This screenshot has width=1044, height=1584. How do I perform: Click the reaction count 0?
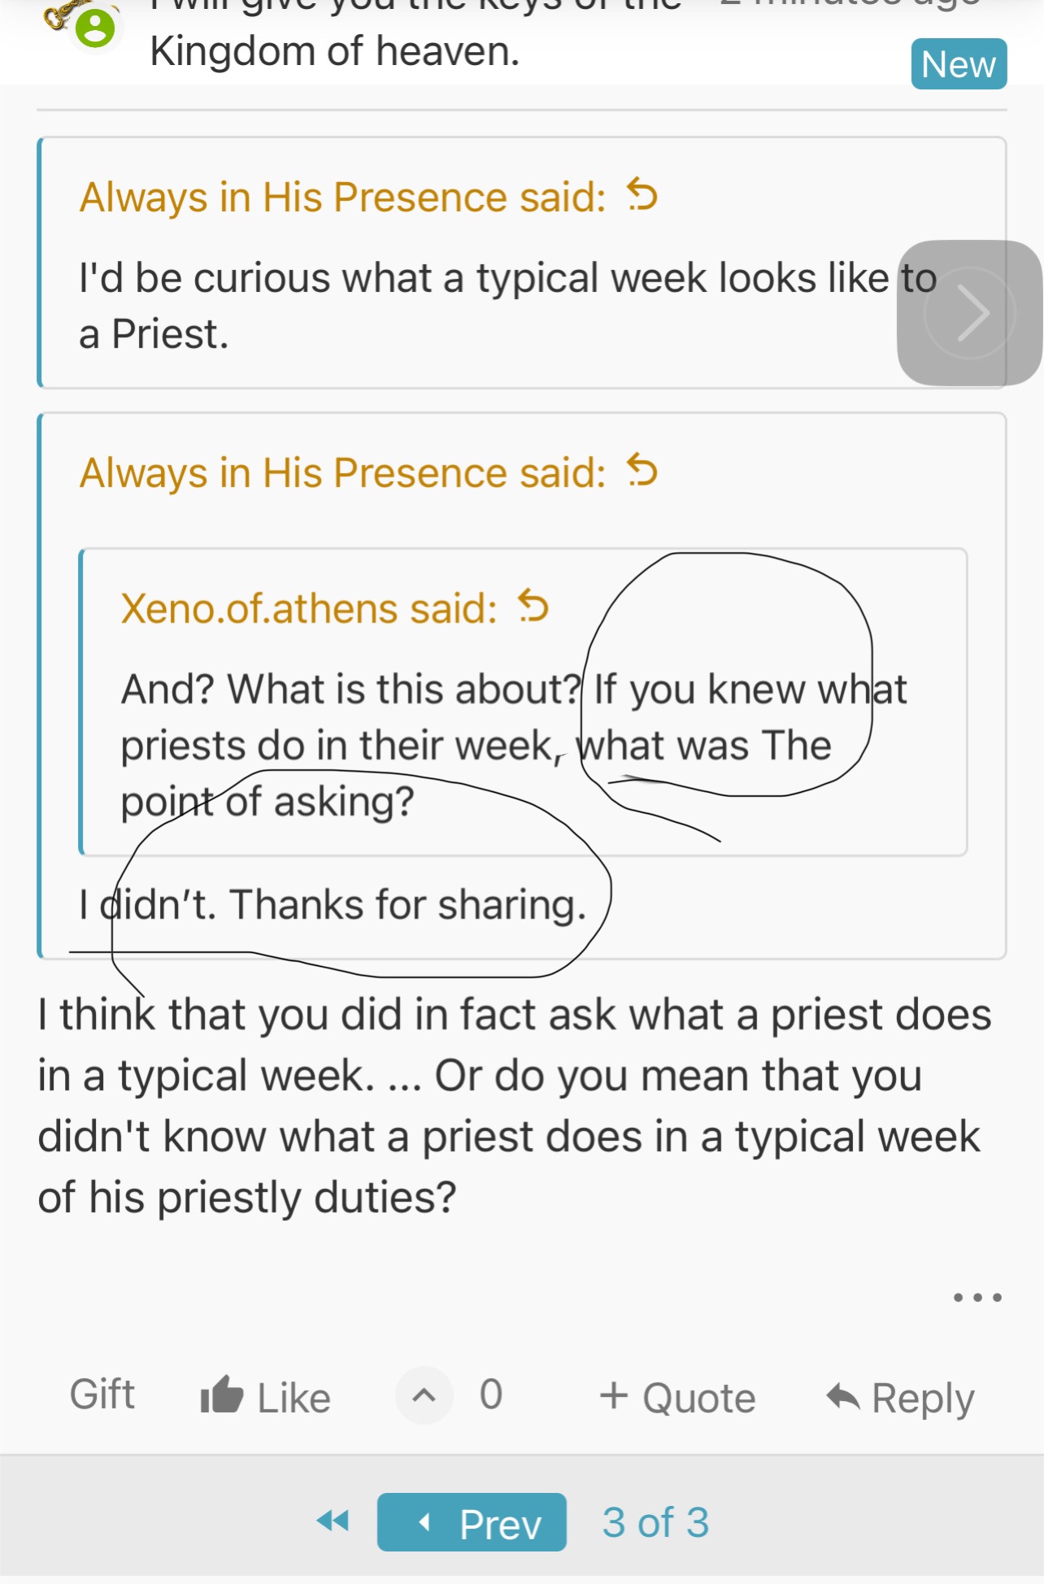pos(490,1395)
